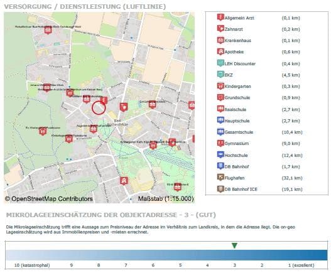Click the OpenStreetMap Contributors attribution
The height and width of the screenshot is (273, 331).
49,199
